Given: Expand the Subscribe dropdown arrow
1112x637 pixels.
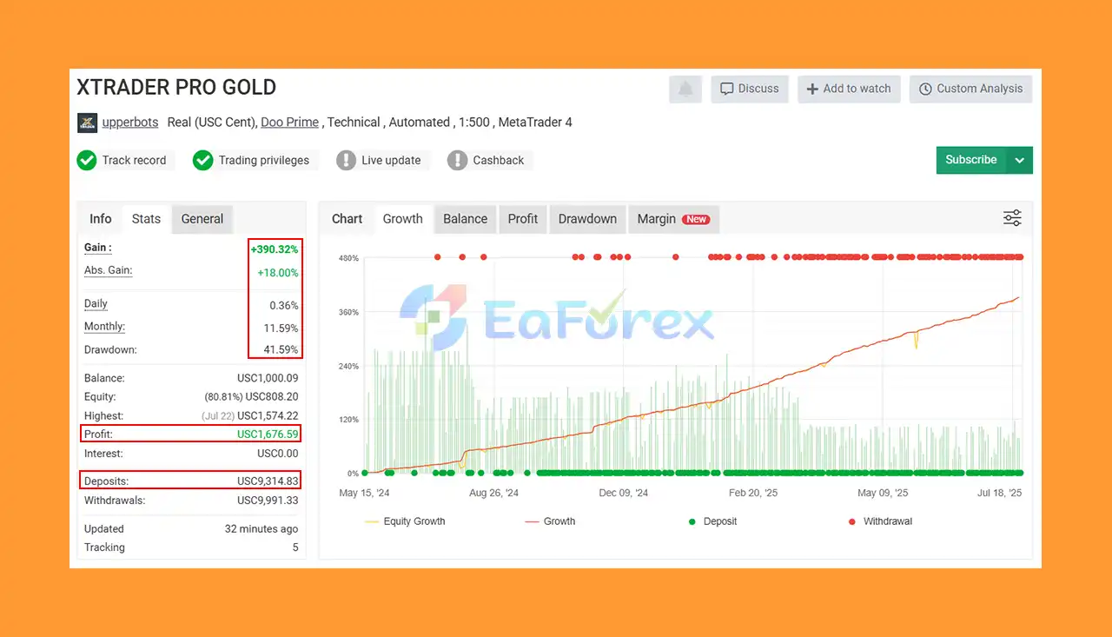Looking at the screenshot, I should [x=1020, y=160].
